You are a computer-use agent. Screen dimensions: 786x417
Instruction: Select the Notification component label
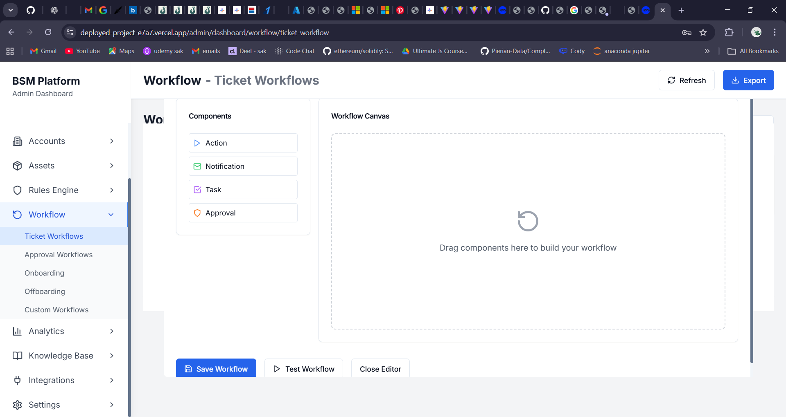pyautogui.click(x=225, y=166)
